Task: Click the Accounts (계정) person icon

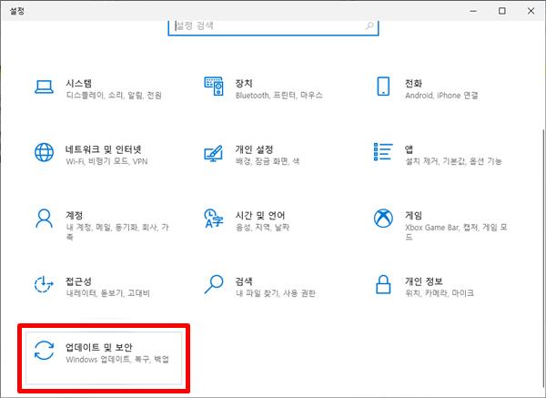Action: (44, 219)
